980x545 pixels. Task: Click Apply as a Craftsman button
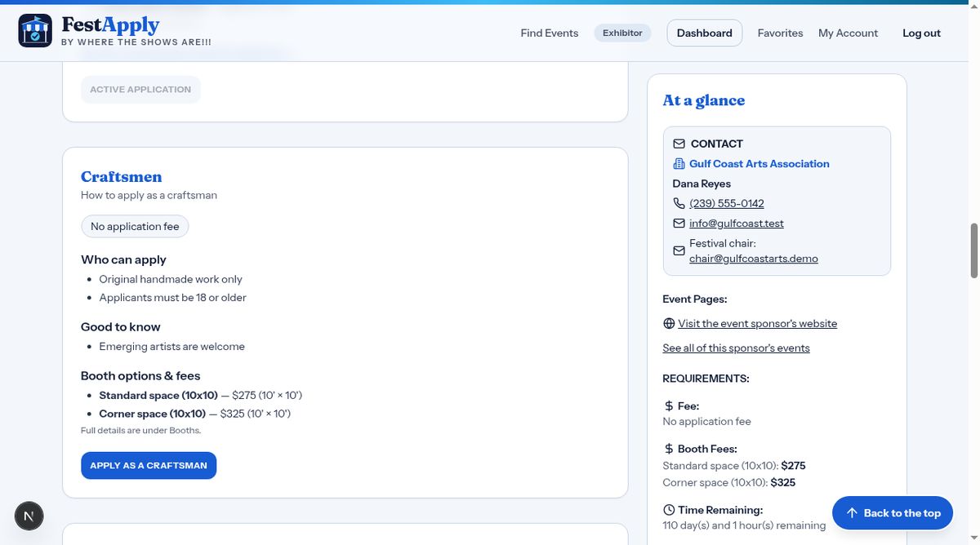pyautogui.click(x=149, y=466)
